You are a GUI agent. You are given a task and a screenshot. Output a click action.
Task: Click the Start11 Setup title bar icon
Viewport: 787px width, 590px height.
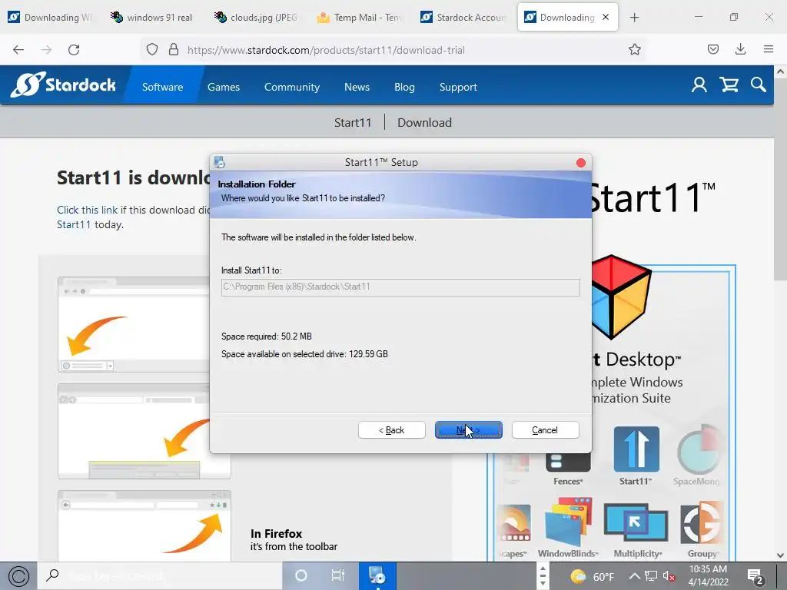click(219, 163)
